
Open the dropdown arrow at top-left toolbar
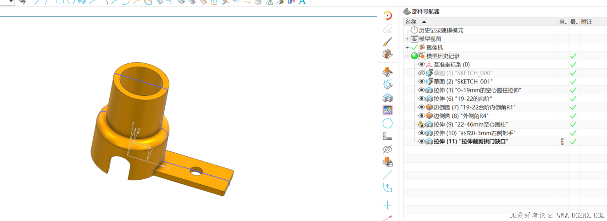pos(10,2)
